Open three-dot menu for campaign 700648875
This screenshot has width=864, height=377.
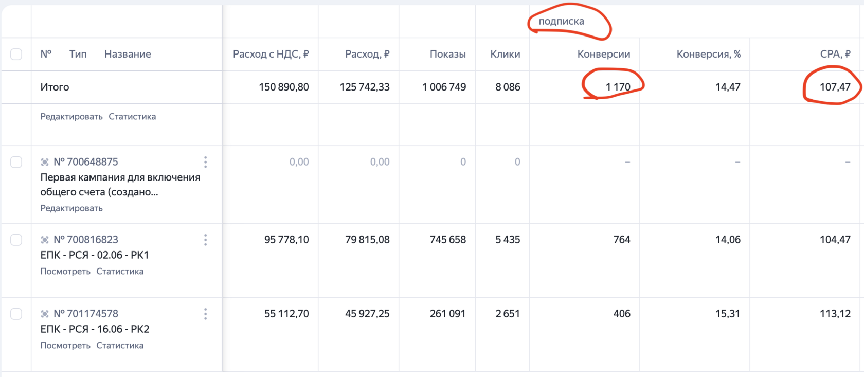(205, 162)
